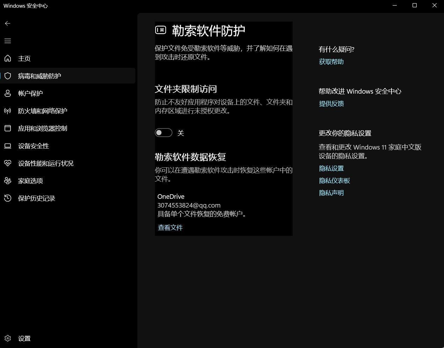Select the 应用和浏览器控制 icon

pos(7,128)
